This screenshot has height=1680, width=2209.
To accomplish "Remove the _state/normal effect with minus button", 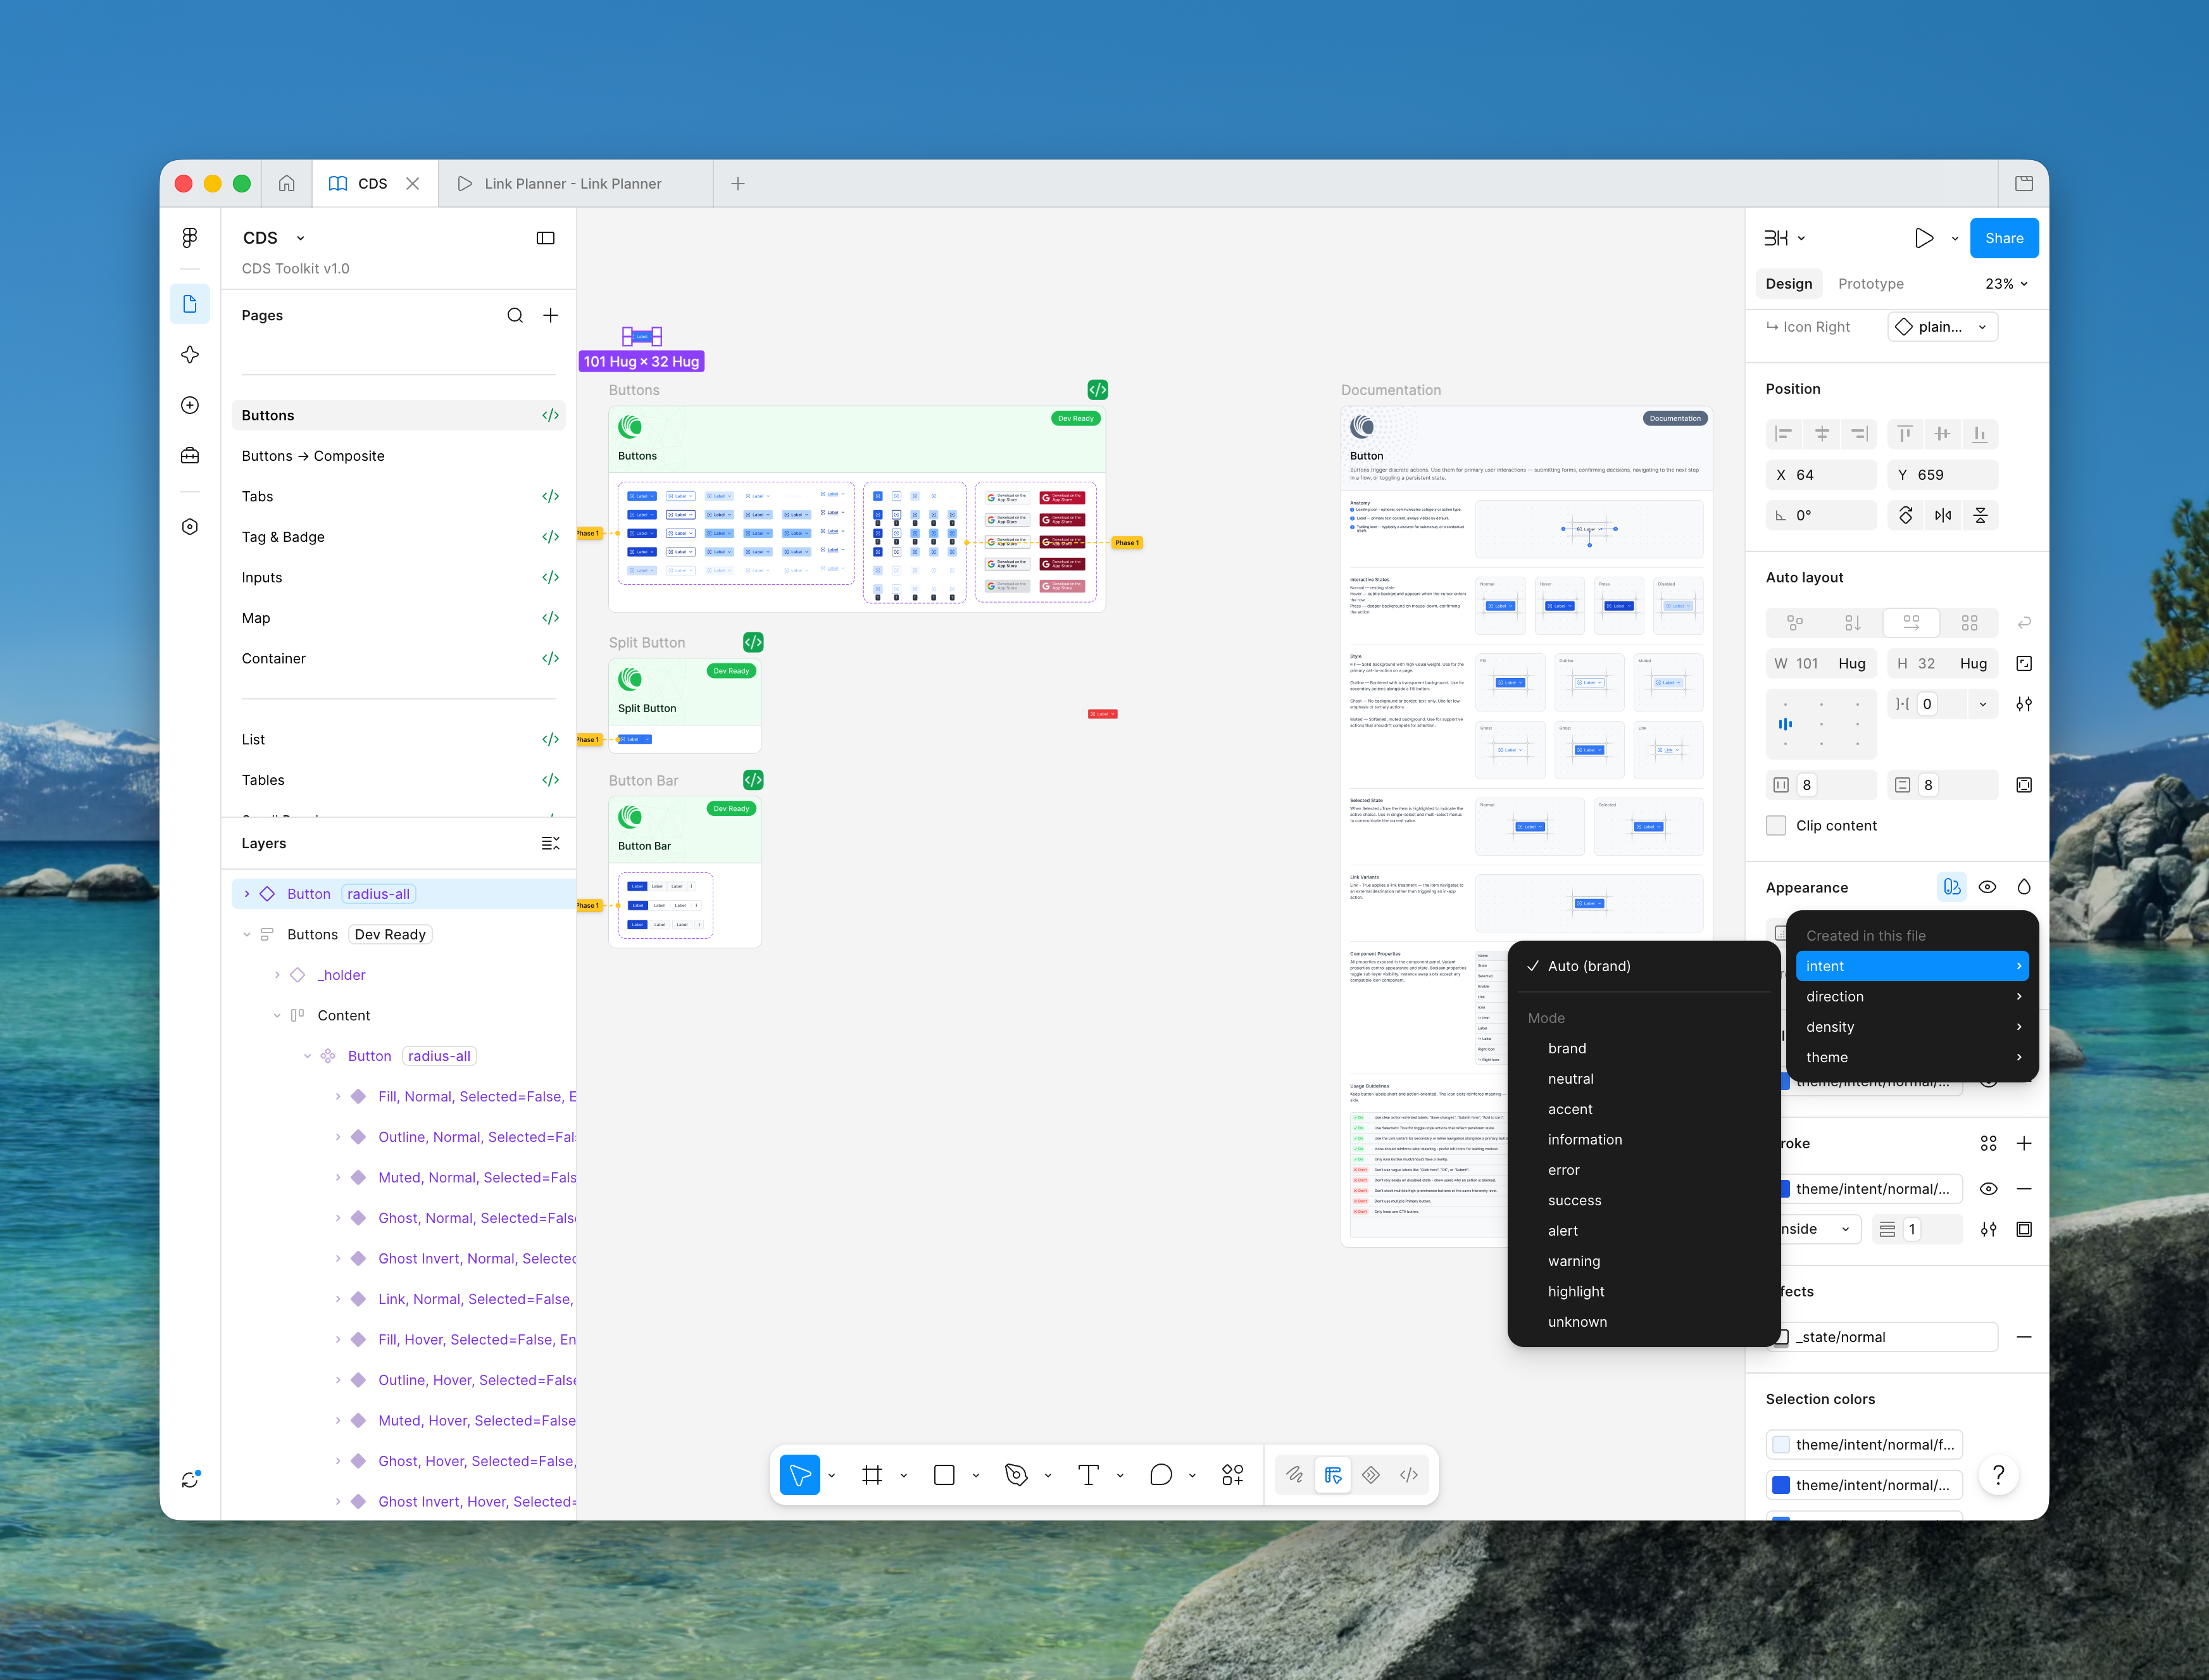I will 2024,1337.
